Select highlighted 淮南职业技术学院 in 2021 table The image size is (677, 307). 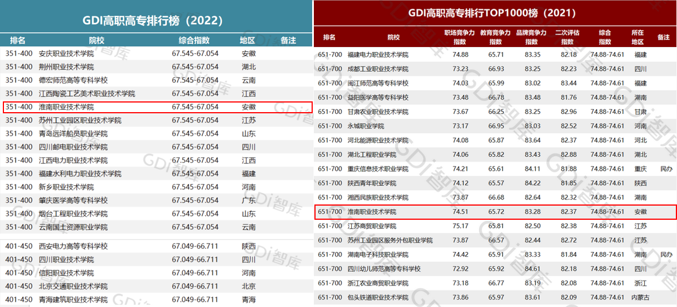tap(372, 212)
